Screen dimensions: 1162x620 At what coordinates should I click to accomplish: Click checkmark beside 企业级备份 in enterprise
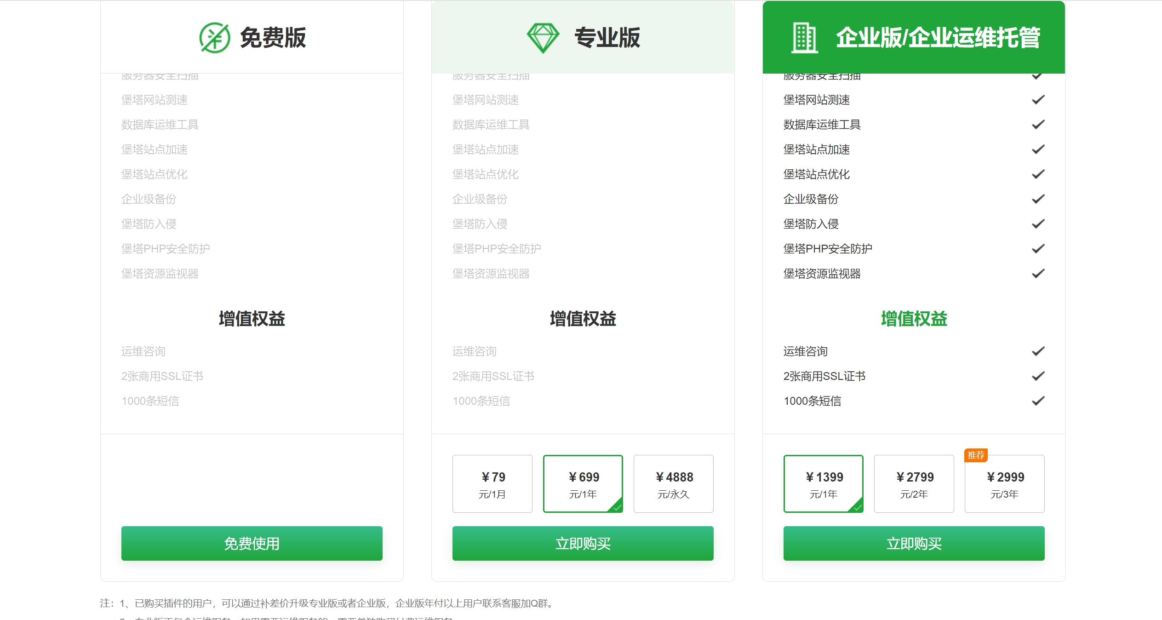pyautogui.click(x=1038, y=199)
